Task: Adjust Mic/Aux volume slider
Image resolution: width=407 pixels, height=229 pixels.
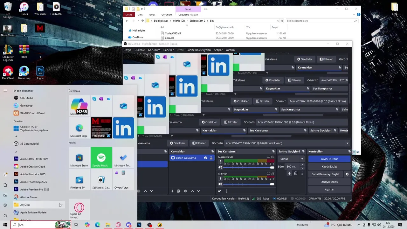Action: tap(249, 184)
